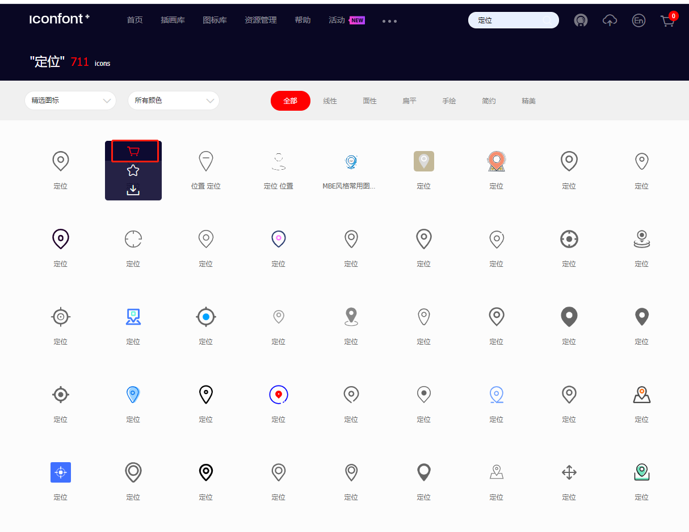Viewport: 689px width, 532px height.
Task: Open the 帮助 help menu
Action: point(303,20)
